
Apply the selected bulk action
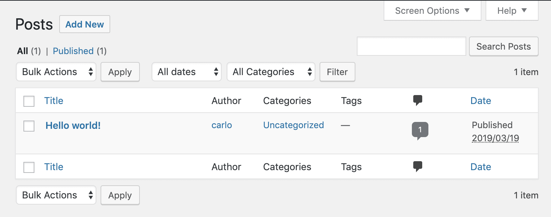(120, 72)
